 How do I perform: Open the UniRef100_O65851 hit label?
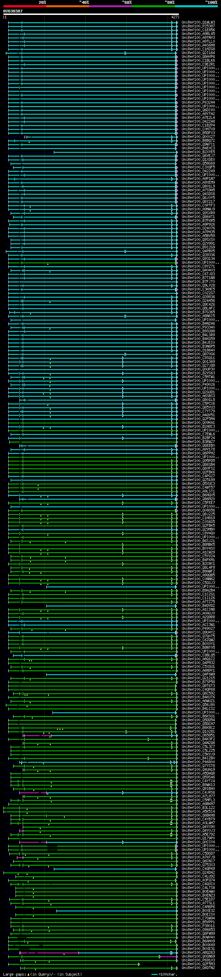point(198,735)
